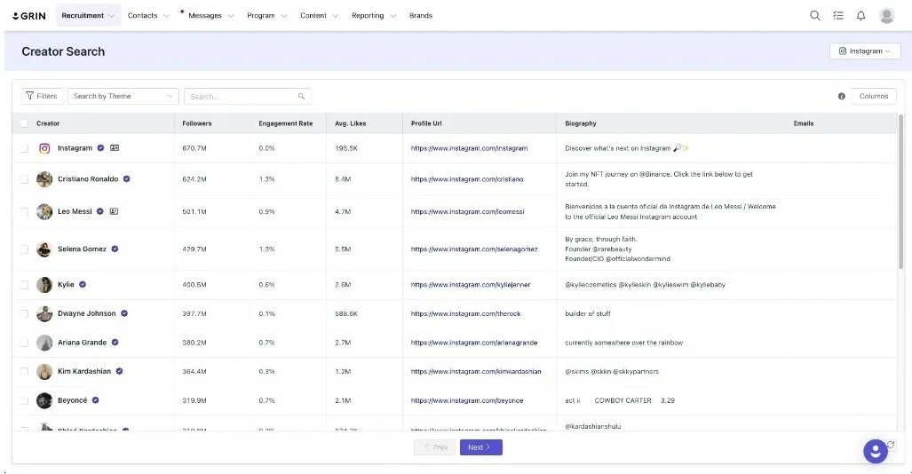Click the Instagram row's logo icon
Image resolution: width=912 pixels, height=474 pixels.
[x=44, y=148]
